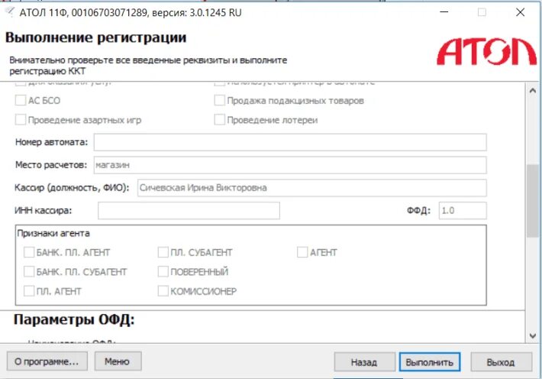
Task: Toggle Проведение лотереи checkbox
Action: coord(220,120)
